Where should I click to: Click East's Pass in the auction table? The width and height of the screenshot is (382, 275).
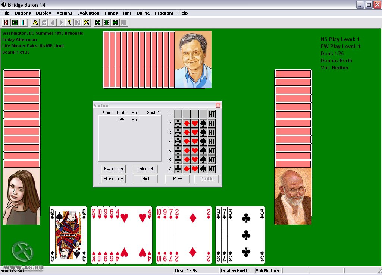point(136,120)
